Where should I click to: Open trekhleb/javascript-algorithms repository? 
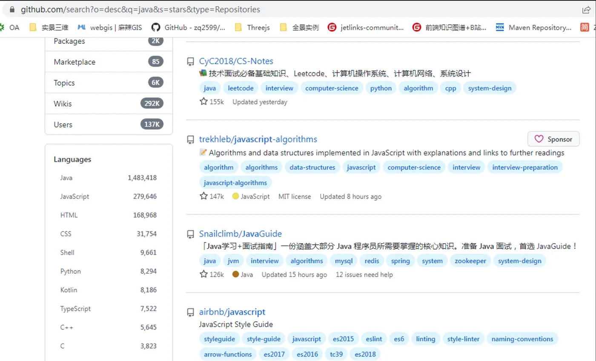(x=258, y=139)
